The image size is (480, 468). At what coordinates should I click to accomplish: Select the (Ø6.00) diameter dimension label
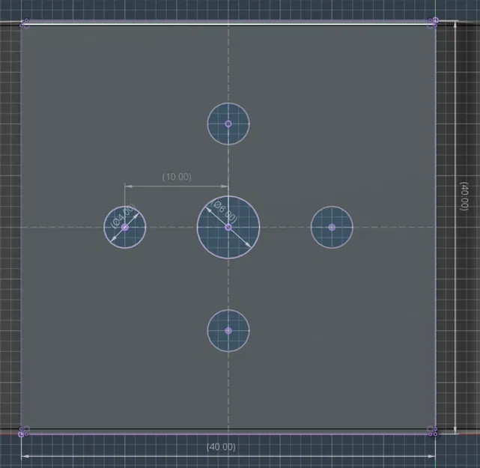point(225,211)
